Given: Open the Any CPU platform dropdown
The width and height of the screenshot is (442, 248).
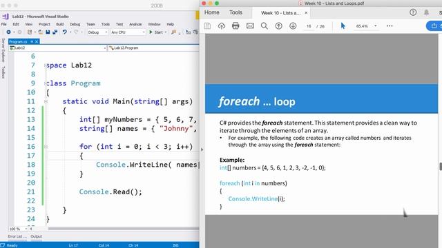Looking at the screenshot, I should (128, 32).
